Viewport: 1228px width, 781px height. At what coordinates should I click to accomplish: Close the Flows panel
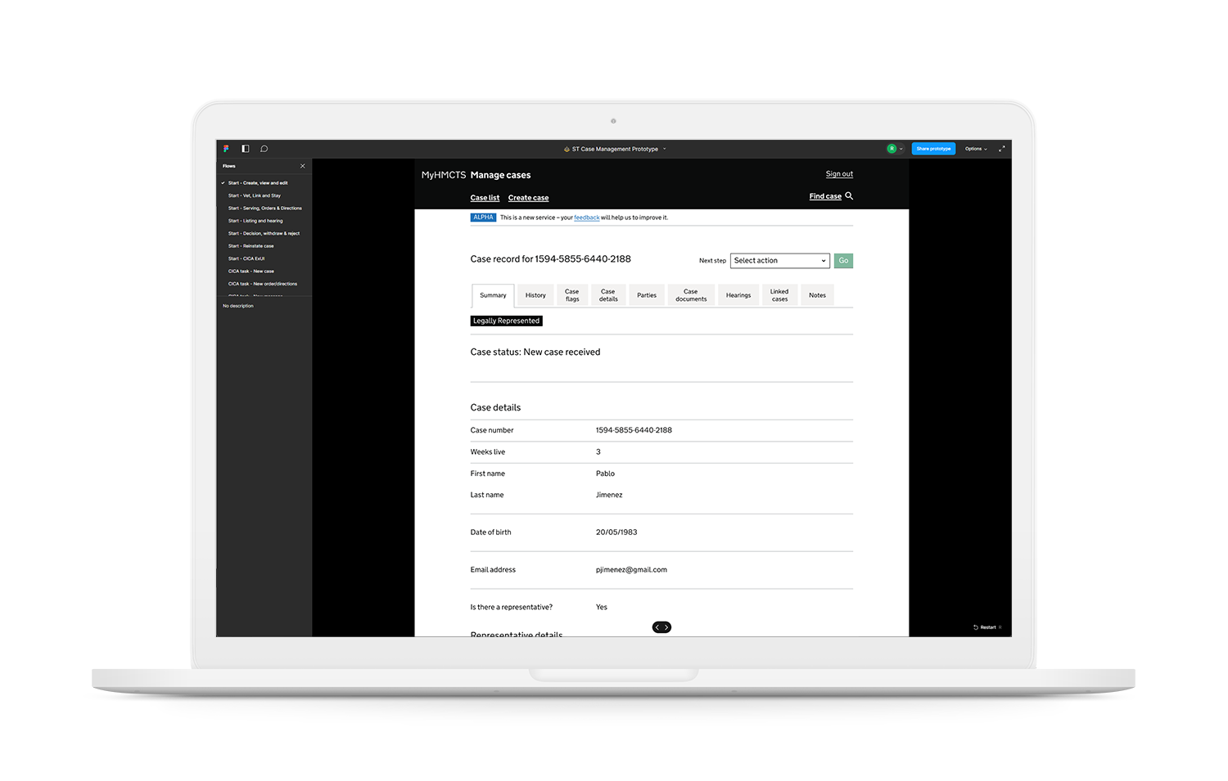click(303, 166)
